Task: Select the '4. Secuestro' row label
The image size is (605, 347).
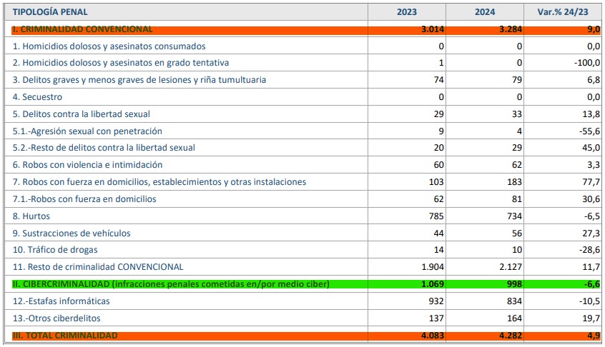Action: [37, 97]
